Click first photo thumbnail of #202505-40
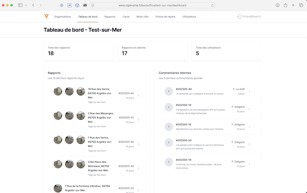Image resolution: width=307 pixels, height=193 pixels. click(x=58, y=140)
